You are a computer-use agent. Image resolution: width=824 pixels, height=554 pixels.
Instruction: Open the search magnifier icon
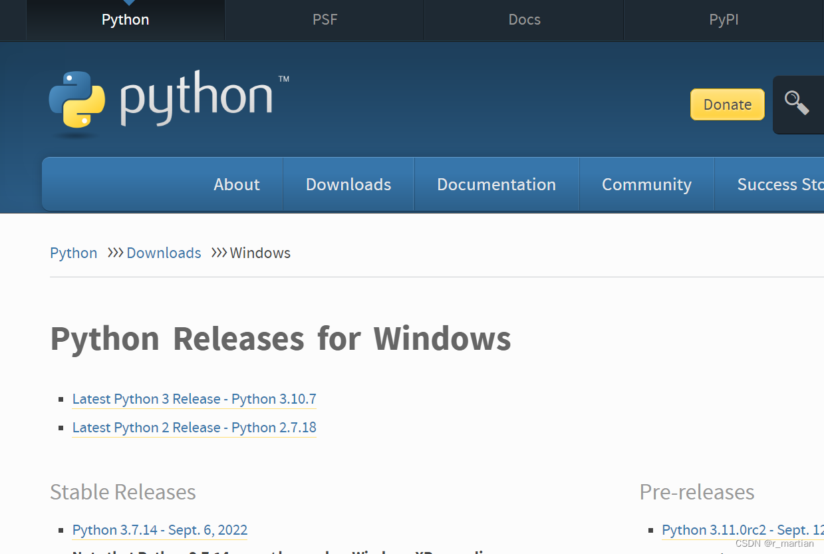[797, 104]
